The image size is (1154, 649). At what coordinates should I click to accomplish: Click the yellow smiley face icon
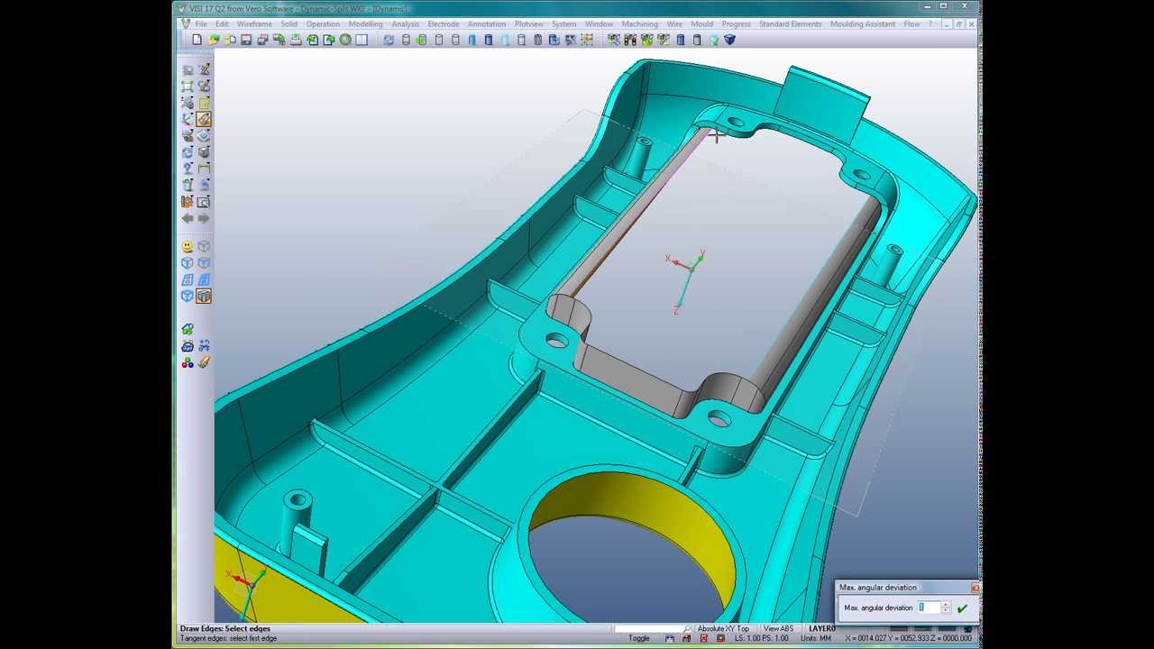[x=188, y=246]
